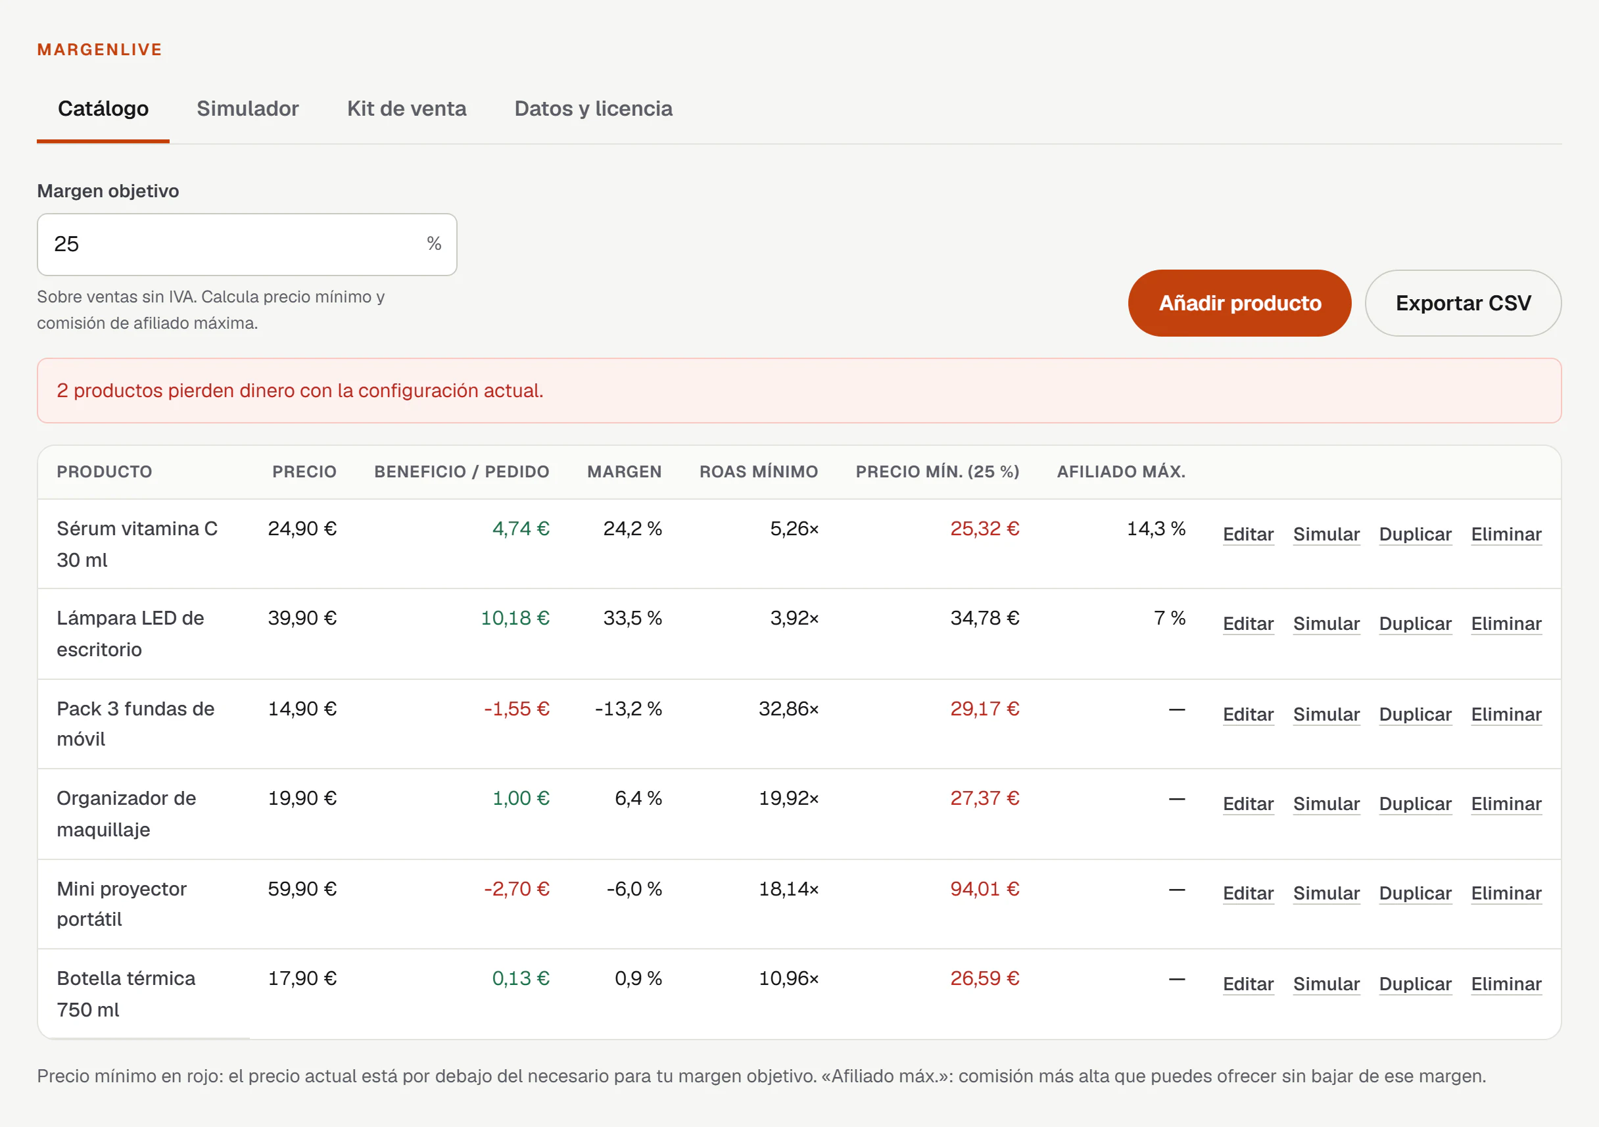
Task: Click the PRECIO column header
Action: (304, 471)
